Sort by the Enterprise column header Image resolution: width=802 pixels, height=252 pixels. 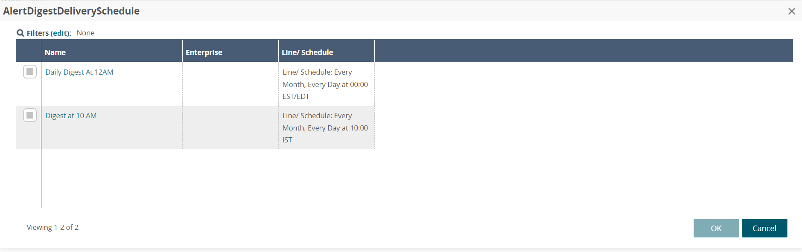coord(204,52)
